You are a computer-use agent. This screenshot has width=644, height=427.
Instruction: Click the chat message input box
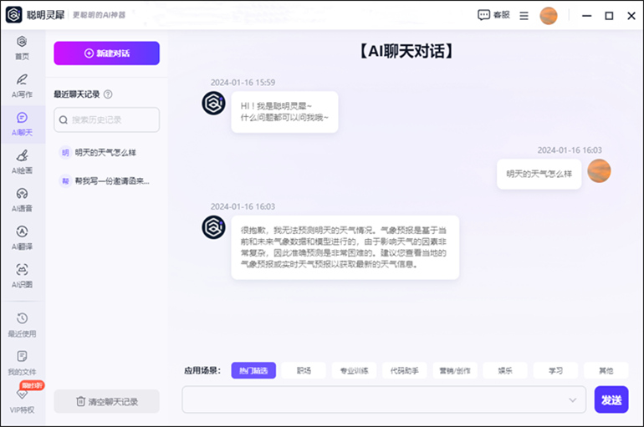click(384, 399)
